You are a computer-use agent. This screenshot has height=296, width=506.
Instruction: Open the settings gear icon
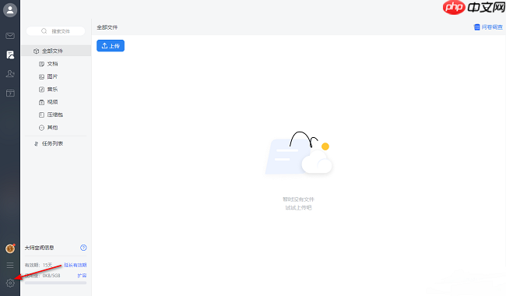tap(10, 283)
